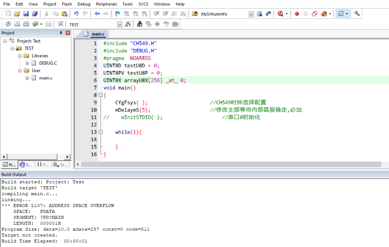This screenshot has width=389, height=247.
Task: Open the debug session dropdown arrow
Action: coord(286,14)
